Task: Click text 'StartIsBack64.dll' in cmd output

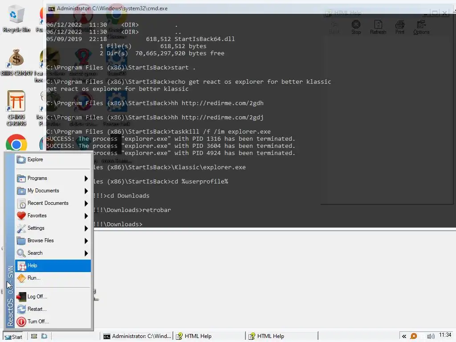Action: tap(204, 39)
